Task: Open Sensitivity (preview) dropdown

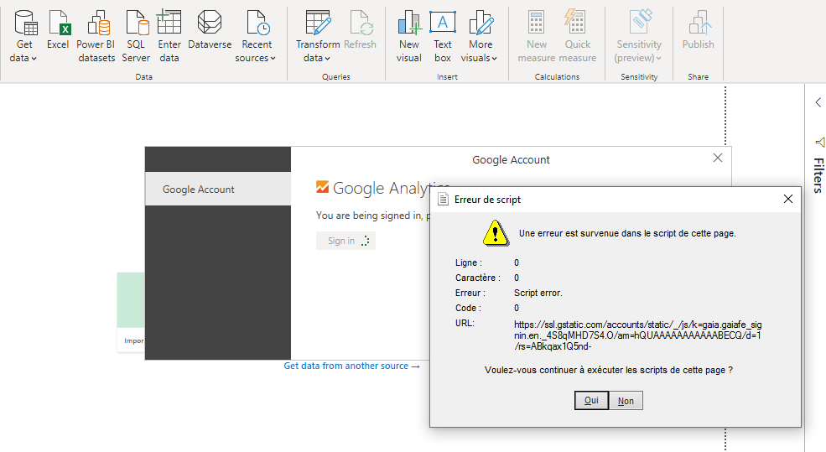Action: (x=639, y=37)
